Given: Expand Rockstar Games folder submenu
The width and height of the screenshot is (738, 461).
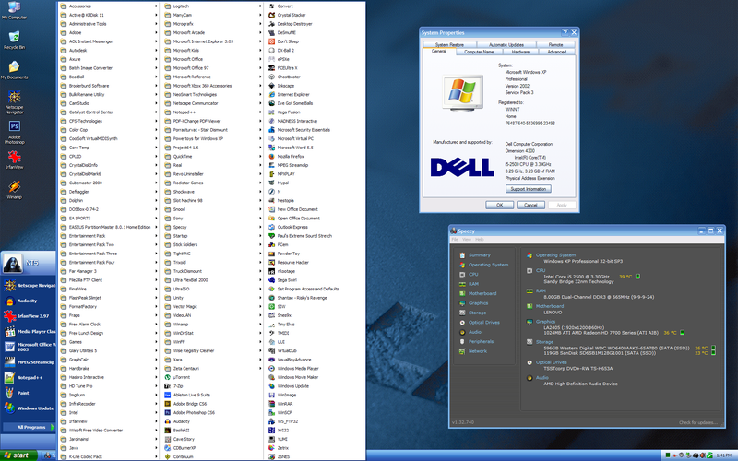Looking at the screenshot, I should click(x=213, y=183).
